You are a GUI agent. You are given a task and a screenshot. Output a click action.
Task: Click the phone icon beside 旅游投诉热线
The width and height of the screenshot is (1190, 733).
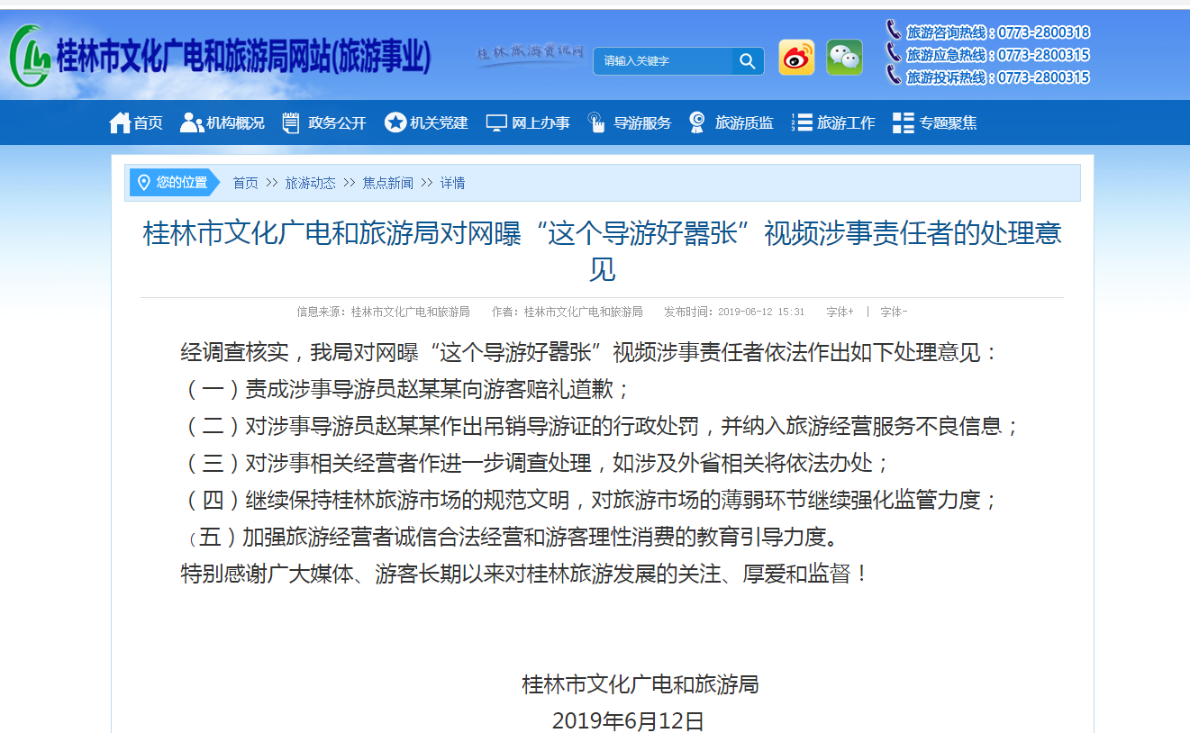click(x=894, y=76)
